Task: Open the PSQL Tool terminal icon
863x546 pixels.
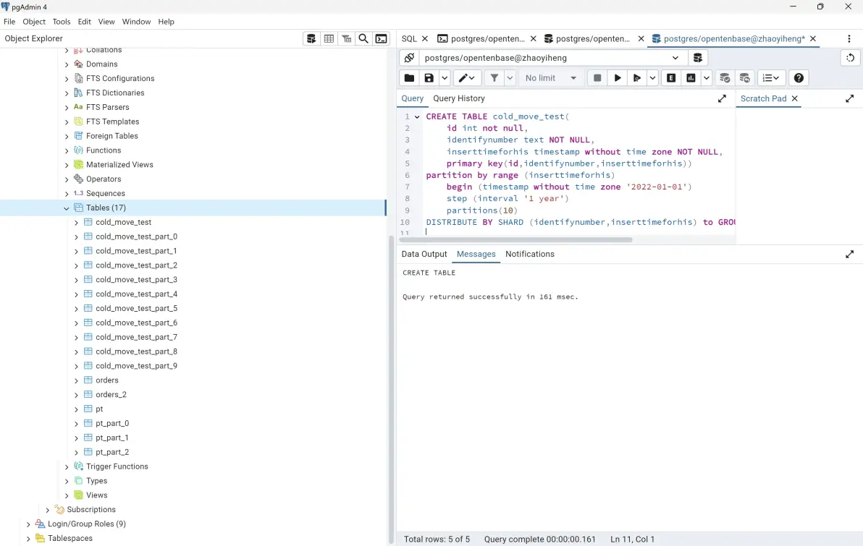Action: pyautogui.click(x=381, y=38)
